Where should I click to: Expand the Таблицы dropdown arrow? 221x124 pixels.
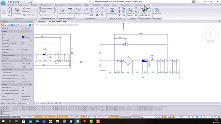(70, 15)
